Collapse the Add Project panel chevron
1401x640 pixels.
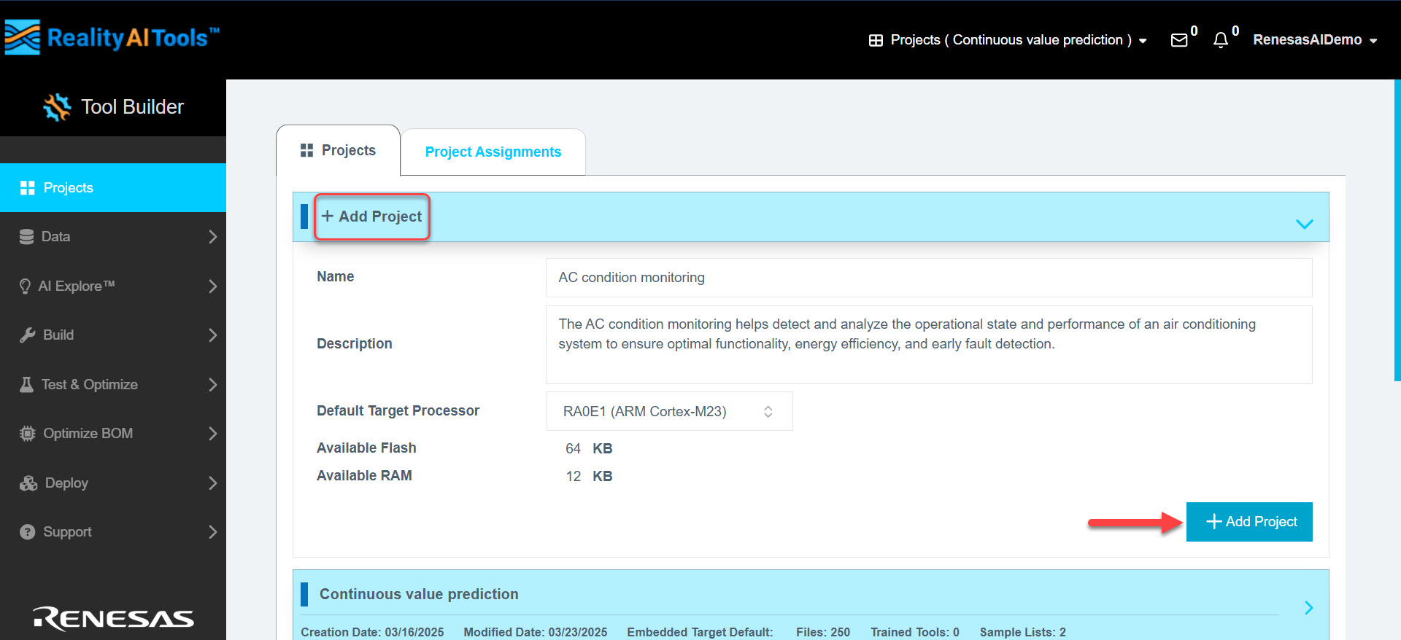(x=1304, y=224)
